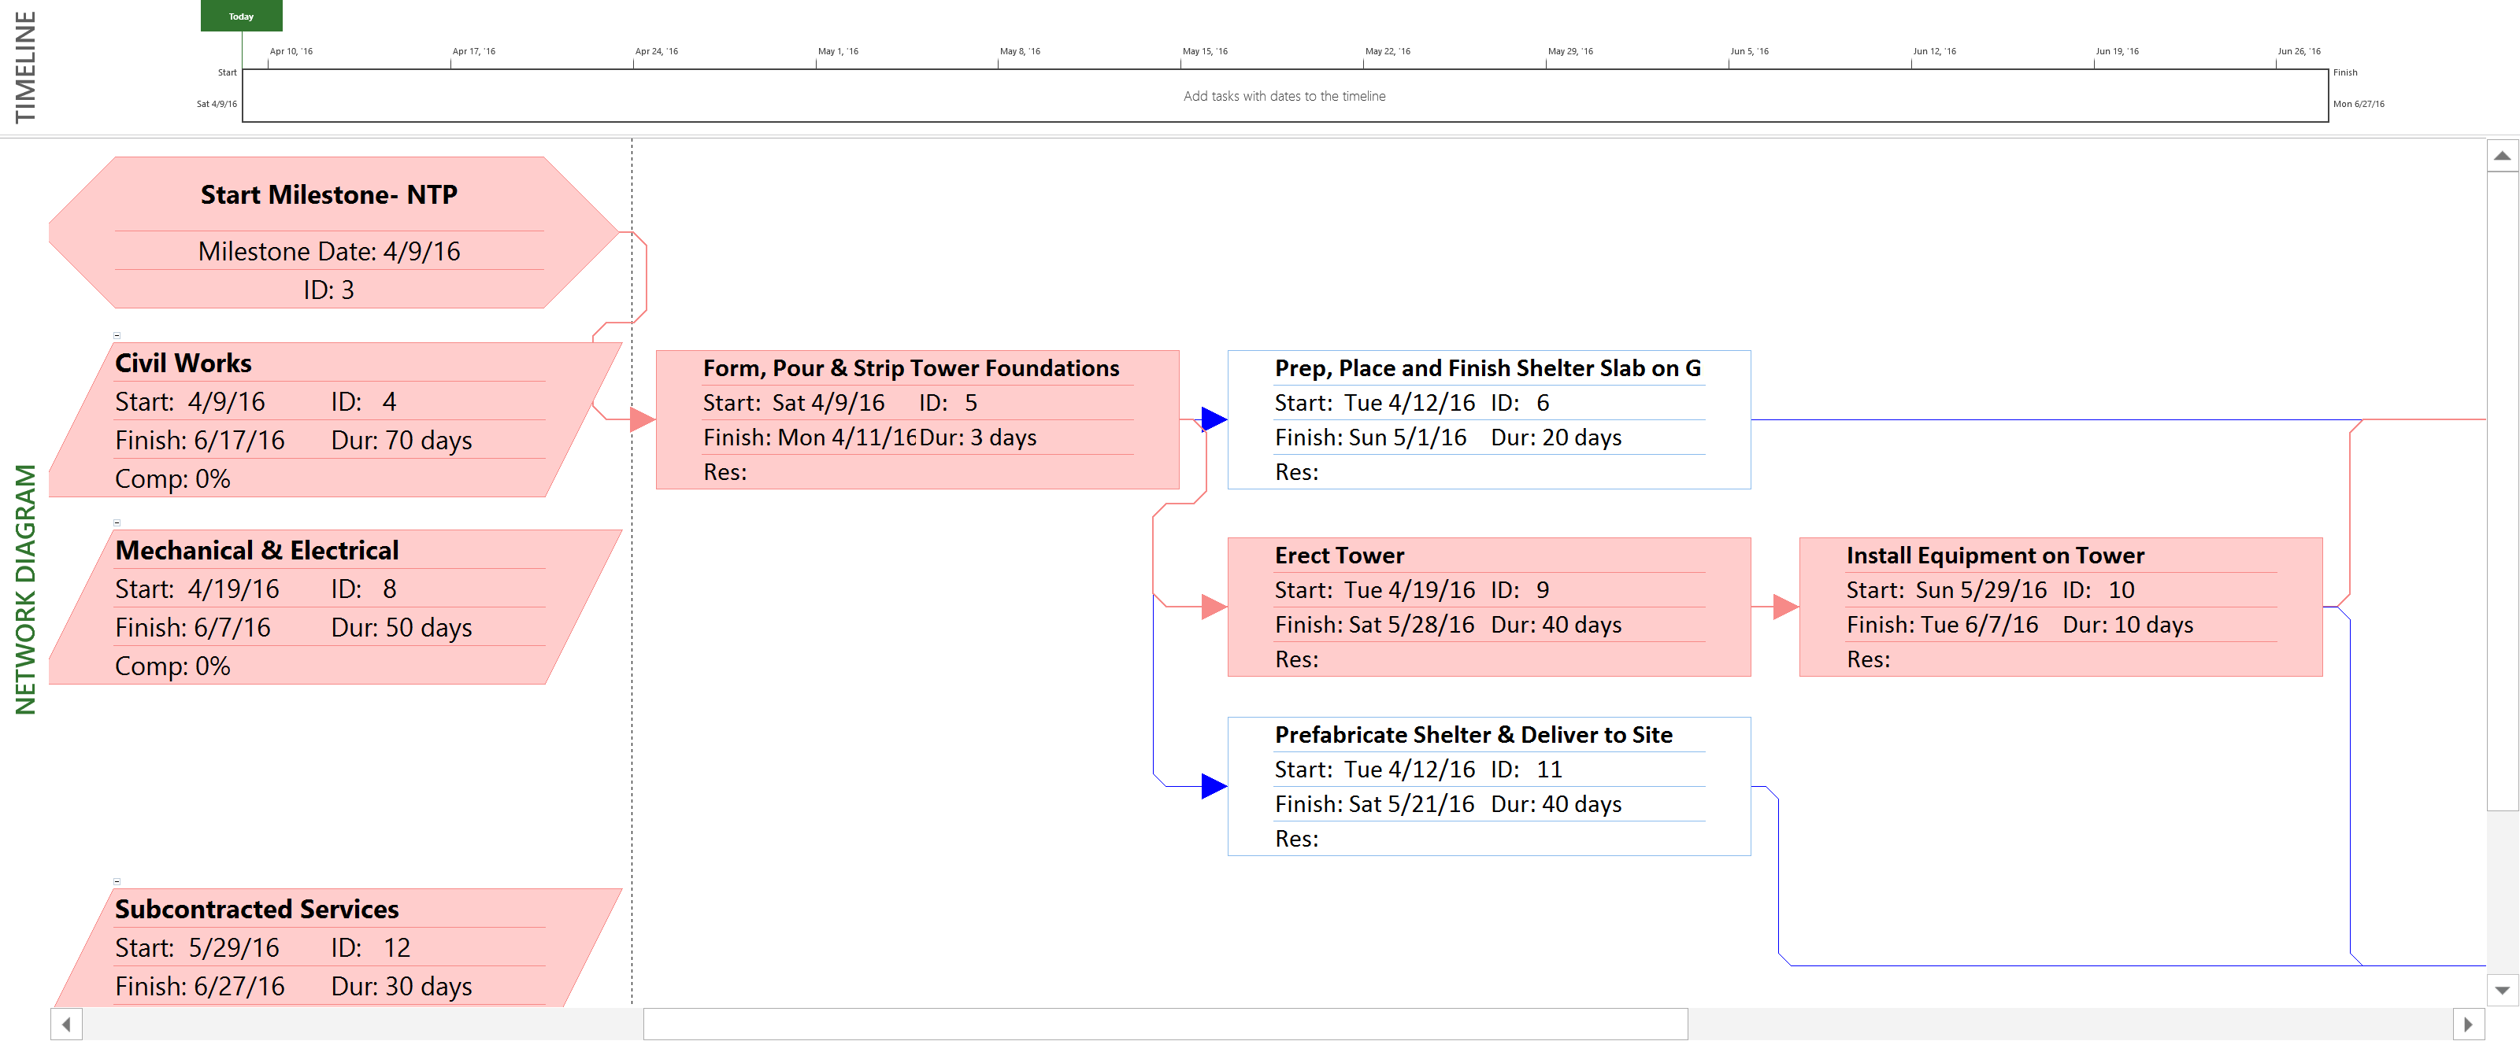Click the 'Mon 6/27/16' timeline finish date
This screenshot has width=2520, height=1041.
pos(2359,104)
